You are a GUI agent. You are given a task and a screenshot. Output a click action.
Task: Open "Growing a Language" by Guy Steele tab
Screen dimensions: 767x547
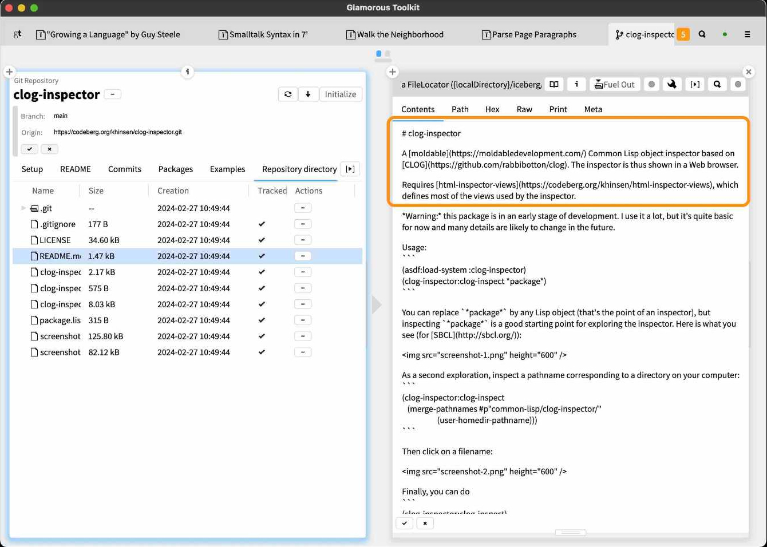click(x=108, y=34)
